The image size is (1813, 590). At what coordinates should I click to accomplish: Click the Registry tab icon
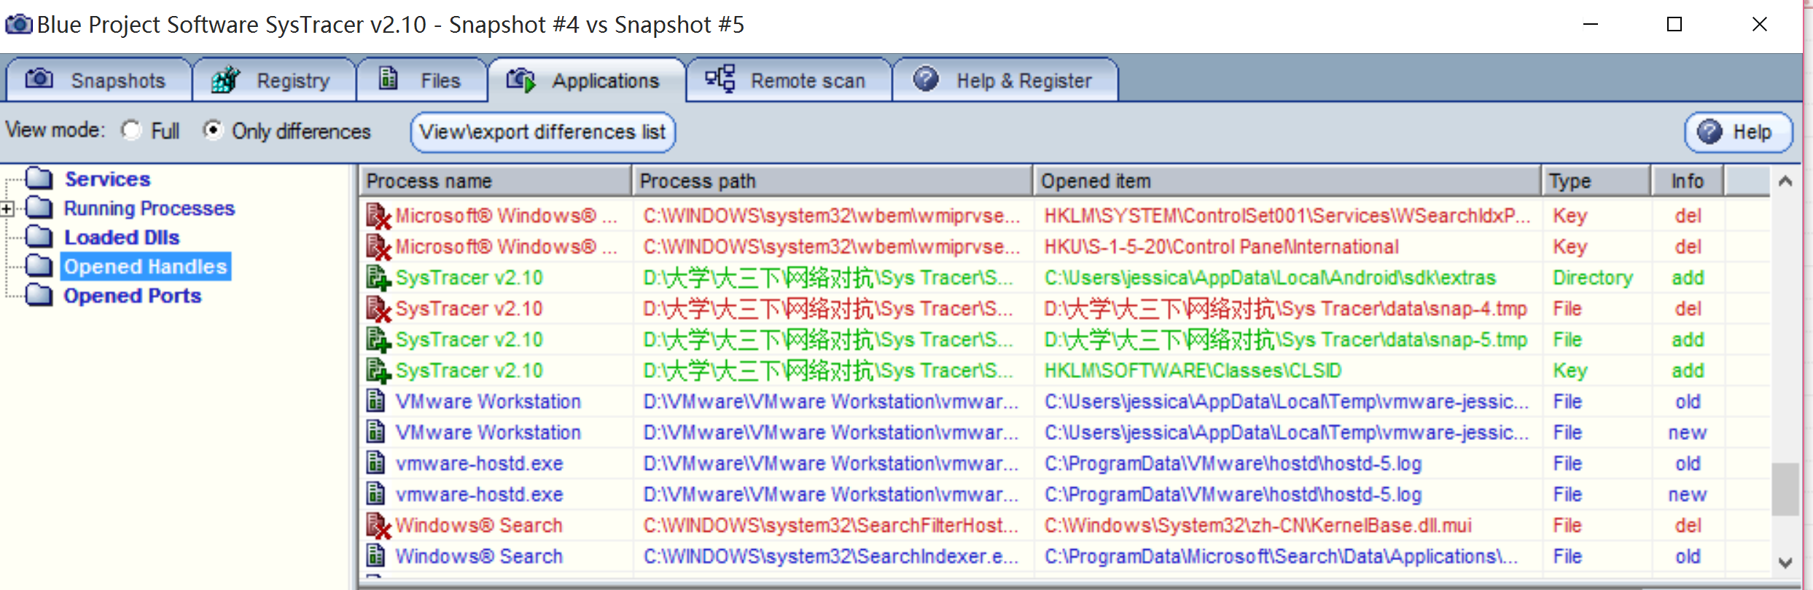coord(226,79)
